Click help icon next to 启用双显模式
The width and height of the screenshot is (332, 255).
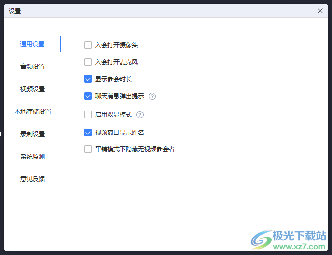point(140,115)
